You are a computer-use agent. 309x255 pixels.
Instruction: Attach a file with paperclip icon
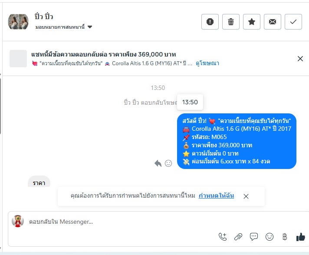click(x=238, y=237)
